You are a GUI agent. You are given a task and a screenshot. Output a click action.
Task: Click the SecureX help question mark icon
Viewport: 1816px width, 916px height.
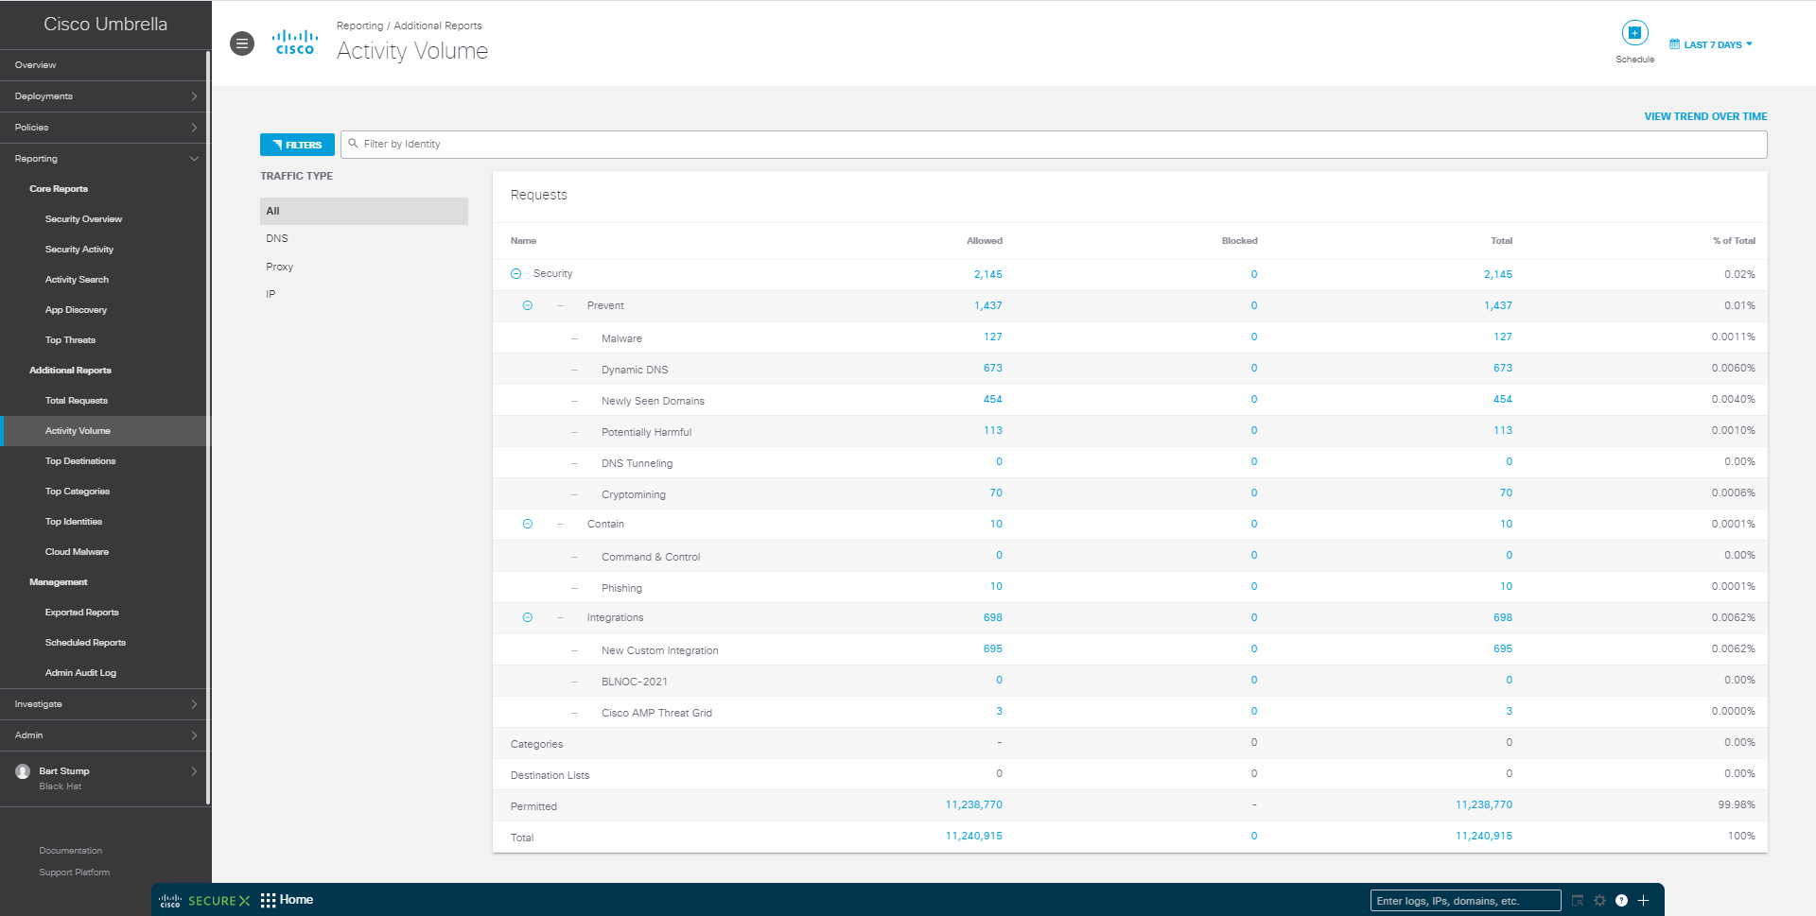[1621, 901]
